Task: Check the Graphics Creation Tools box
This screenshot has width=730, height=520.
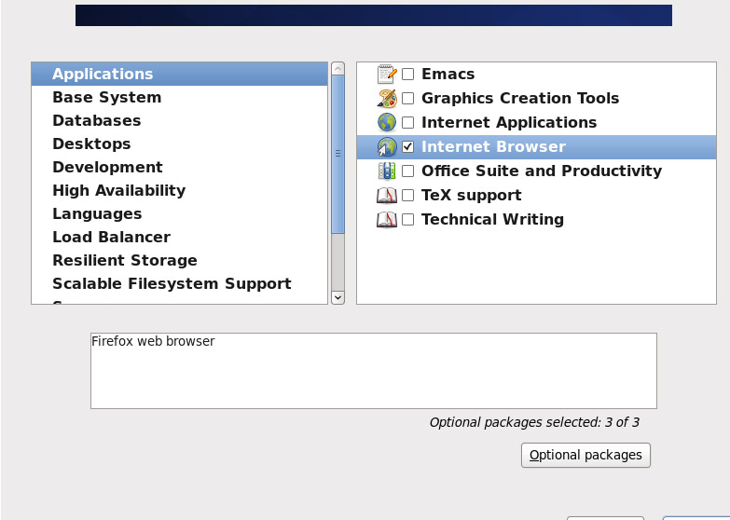Action: [x=407, y=98]
